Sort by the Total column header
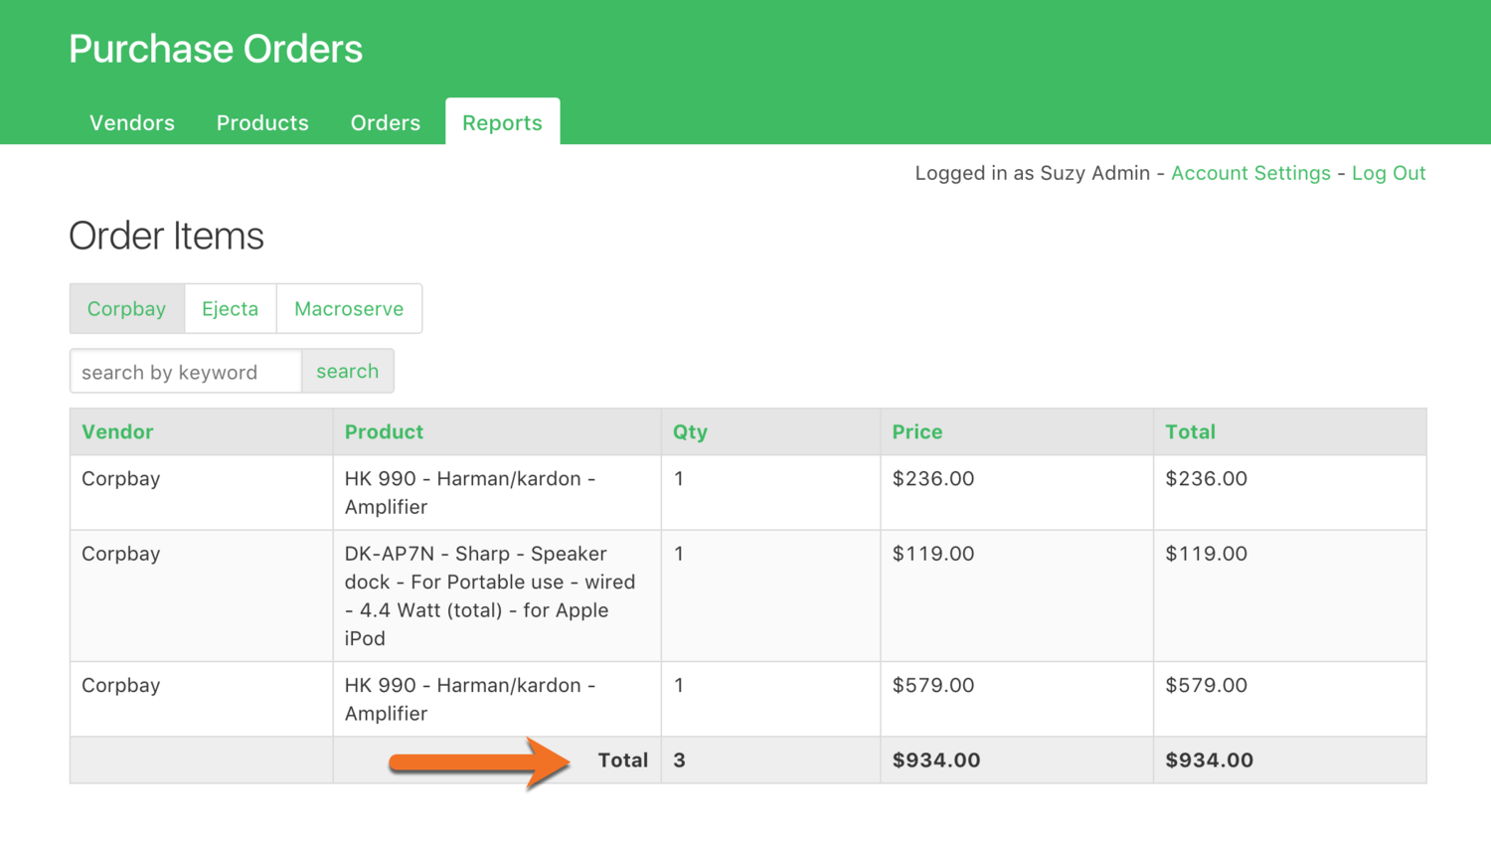This screenshot has width=1491, height=842. 1190,431
